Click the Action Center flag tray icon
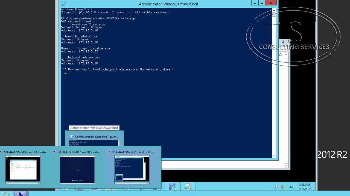Viewport: 350px width, 196px height. coord(277,187)
